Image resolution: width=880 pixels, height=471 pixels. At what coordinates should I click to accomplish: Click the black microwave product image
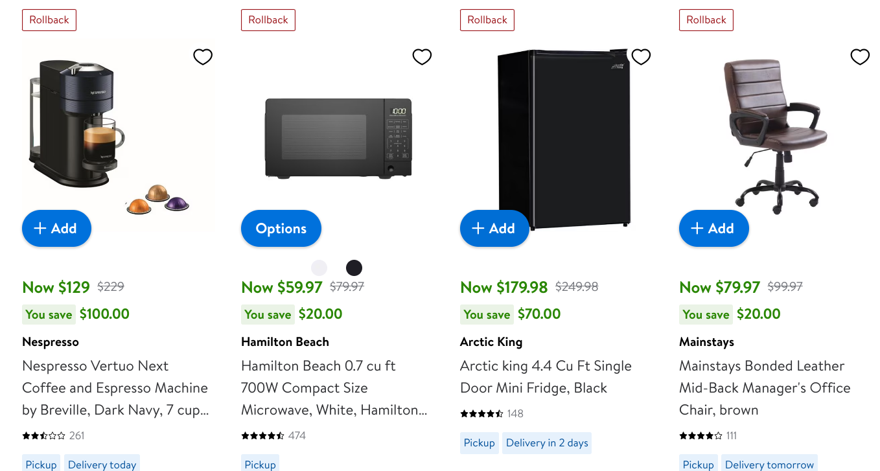[x=338, y=137]
